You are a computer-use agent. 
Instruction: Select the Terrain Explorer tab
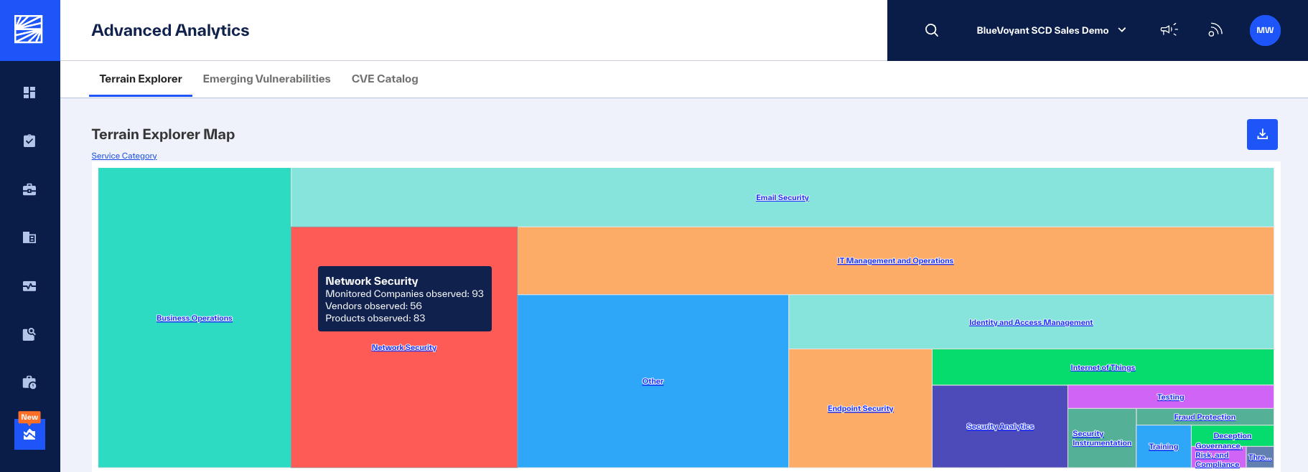(141, 79)
